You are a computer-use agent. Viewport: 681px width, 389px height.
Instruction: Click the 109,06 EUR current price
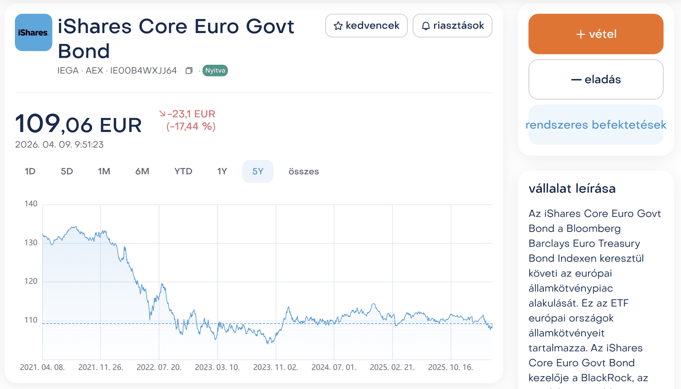tap(79, 124)
